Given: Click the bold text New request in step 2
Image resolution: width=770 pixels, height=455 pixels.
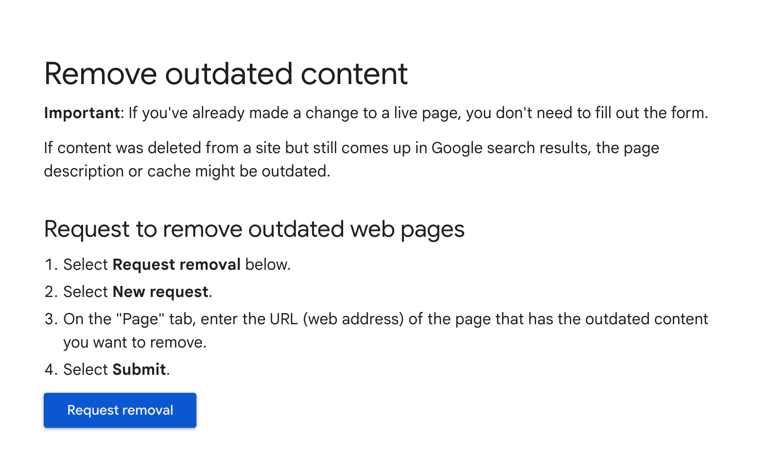Looking at the screenshot, I should (x=159, y=292).
